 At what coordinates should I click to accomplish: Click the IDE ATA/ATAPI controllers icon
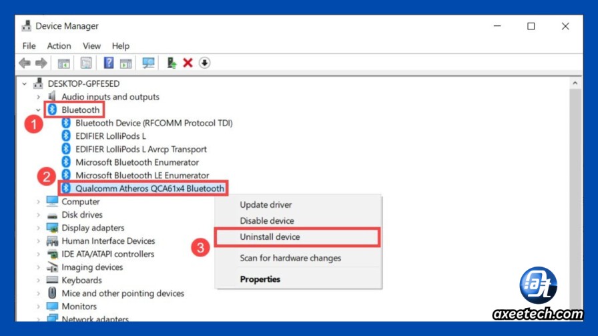point(52,254)
